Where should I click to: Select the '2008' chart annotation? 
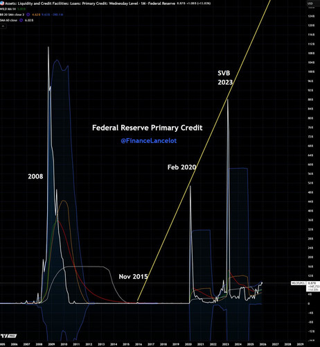pyautogui.click(x=35, y=176)
